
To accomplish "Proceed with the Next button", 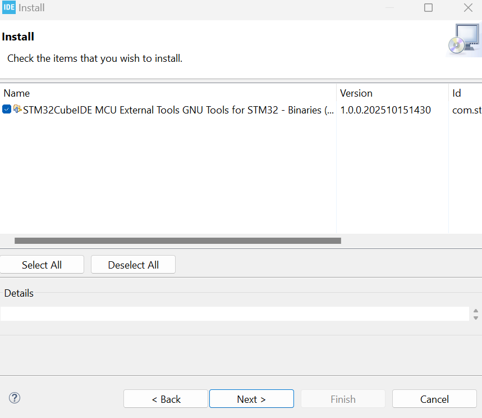I will 251,399.
